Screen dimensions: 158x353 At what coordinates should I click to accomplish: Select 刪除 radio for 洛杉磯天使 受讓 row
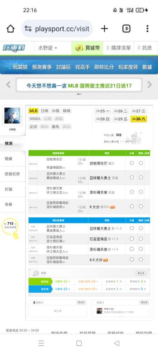click(x=141, y=192)
